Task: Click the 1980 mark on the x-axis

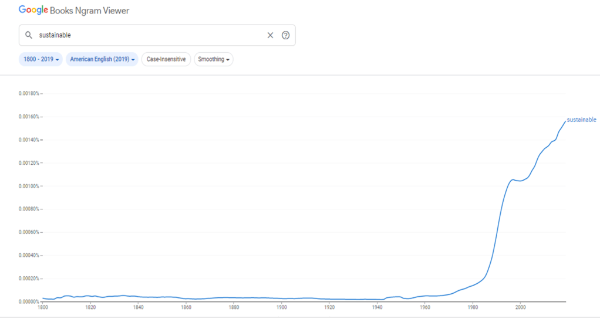Action: click(472, 307)
